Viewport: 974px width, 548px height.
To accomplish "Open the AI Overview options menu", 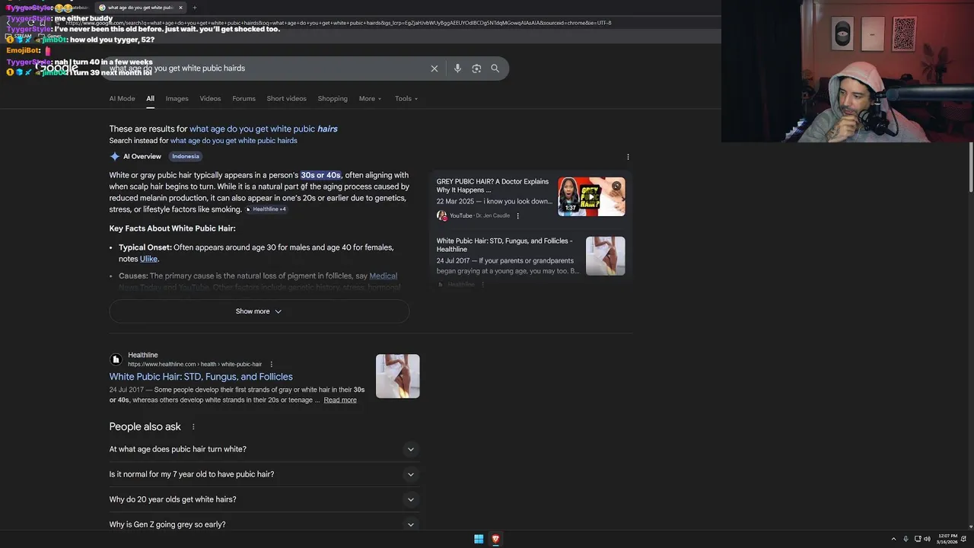I will point(628,157).
